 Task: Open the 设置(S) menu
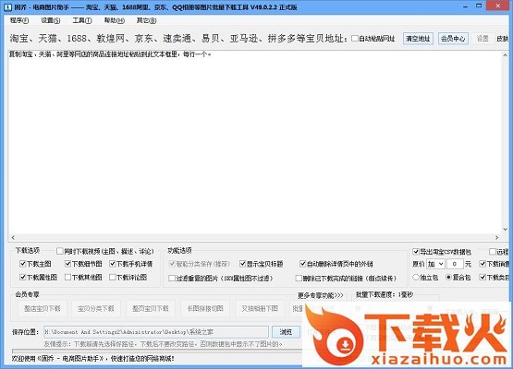pyautogui.click(x=51, y=20)
